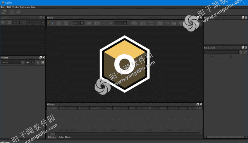
Task: Open the Viewer toolbar dropdown
Action: coord(121,23)
